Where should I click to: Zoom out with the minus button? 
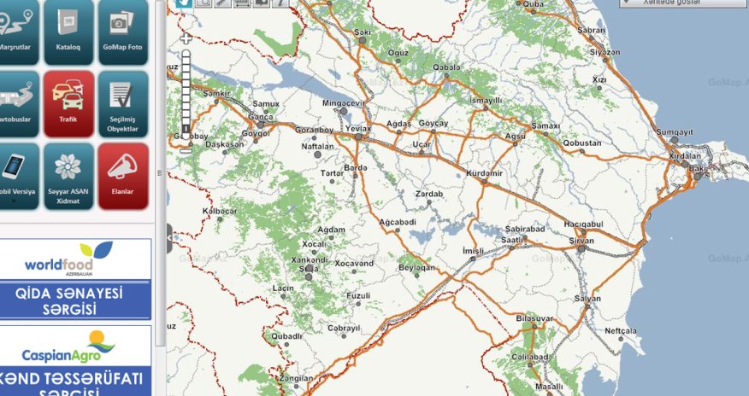point(186,150)
